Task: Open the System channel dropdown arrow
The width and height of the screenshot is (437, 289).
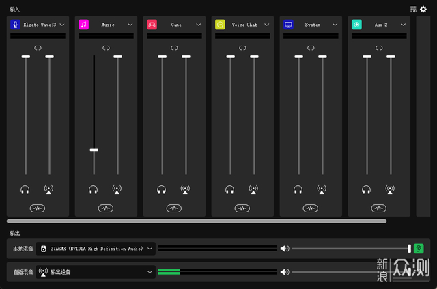Action: [x=335, y=25]
